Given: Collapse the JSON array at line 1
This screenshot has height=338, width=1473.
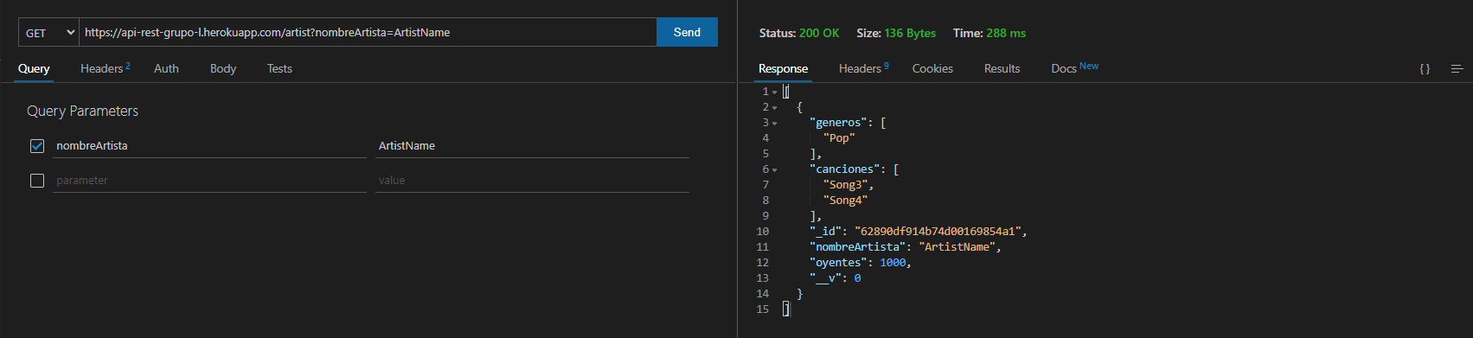Looking at the screenshot, I should [774, 92].
